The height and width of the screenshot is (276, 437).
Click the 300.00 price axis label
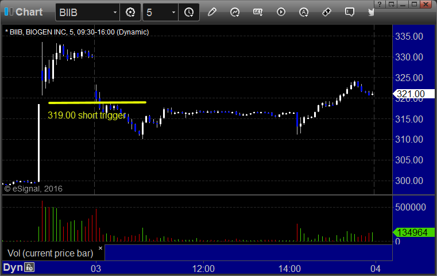pos(409,181)
